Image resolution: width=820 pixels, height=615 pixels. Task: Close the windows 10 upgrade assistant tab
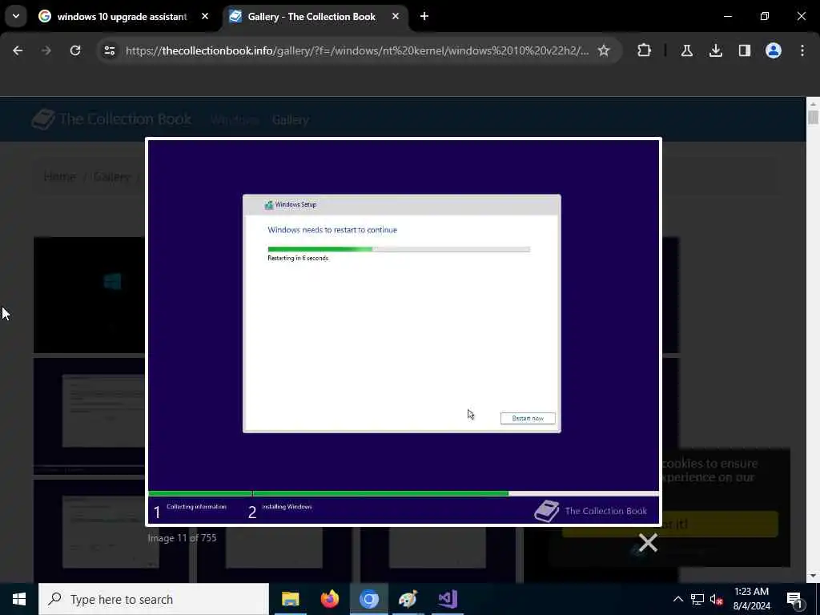(205, 16)
